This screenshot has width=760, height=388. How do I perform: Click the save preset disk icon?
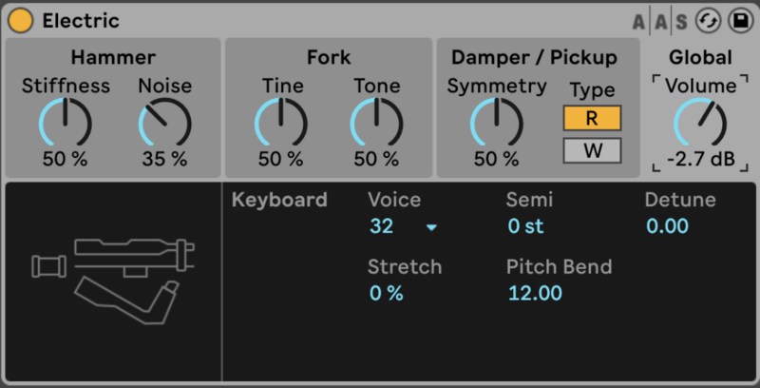(738, 21)
